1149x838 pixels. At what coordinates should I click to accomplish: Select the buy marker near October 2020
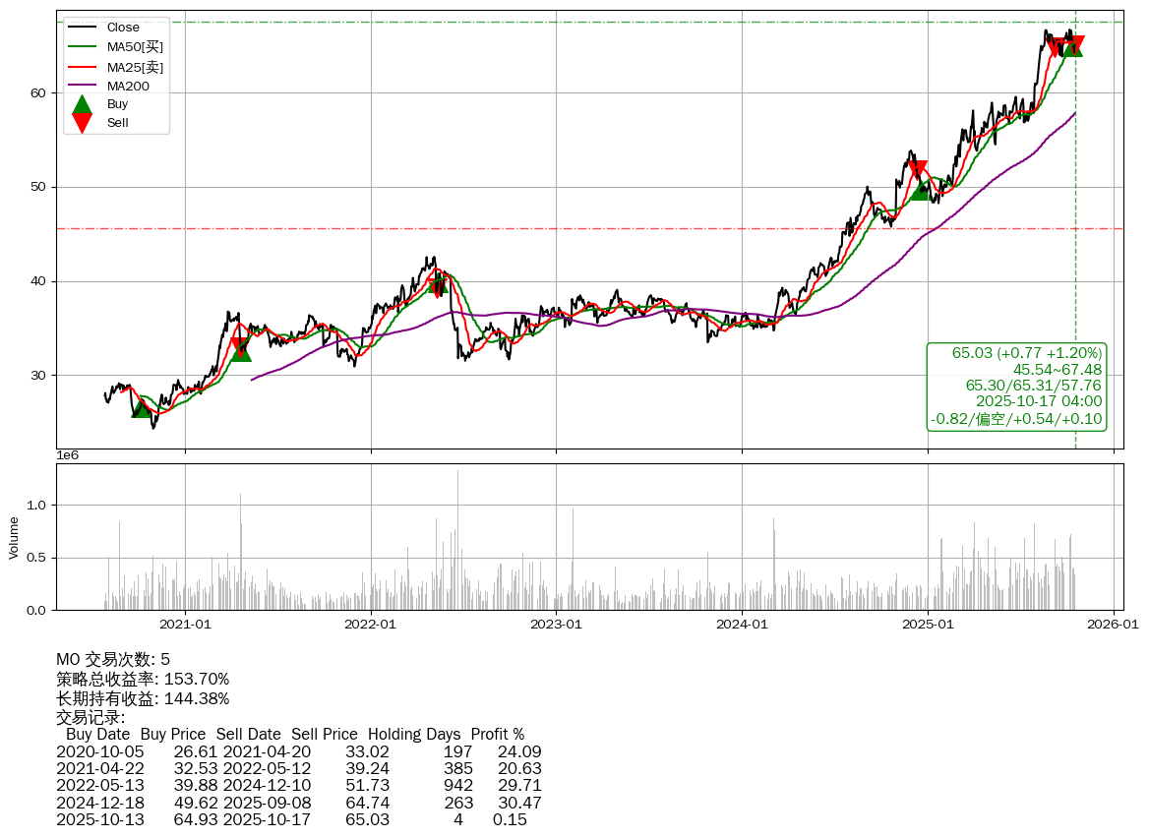pos(142,407)
